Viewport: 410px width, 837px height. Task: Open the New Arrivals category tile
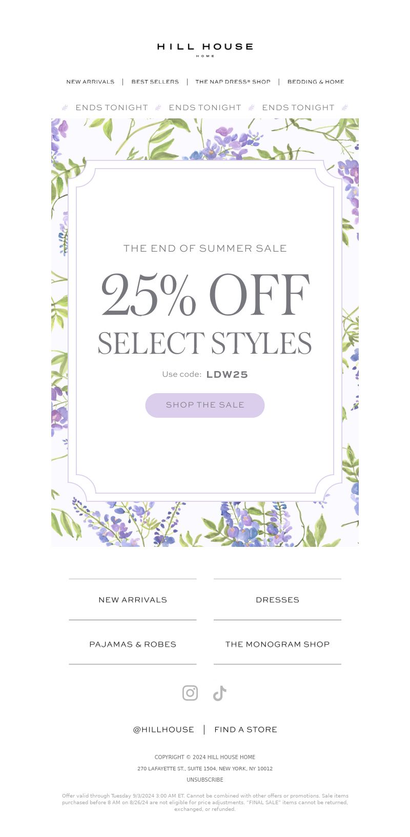[x=133, y=600]
